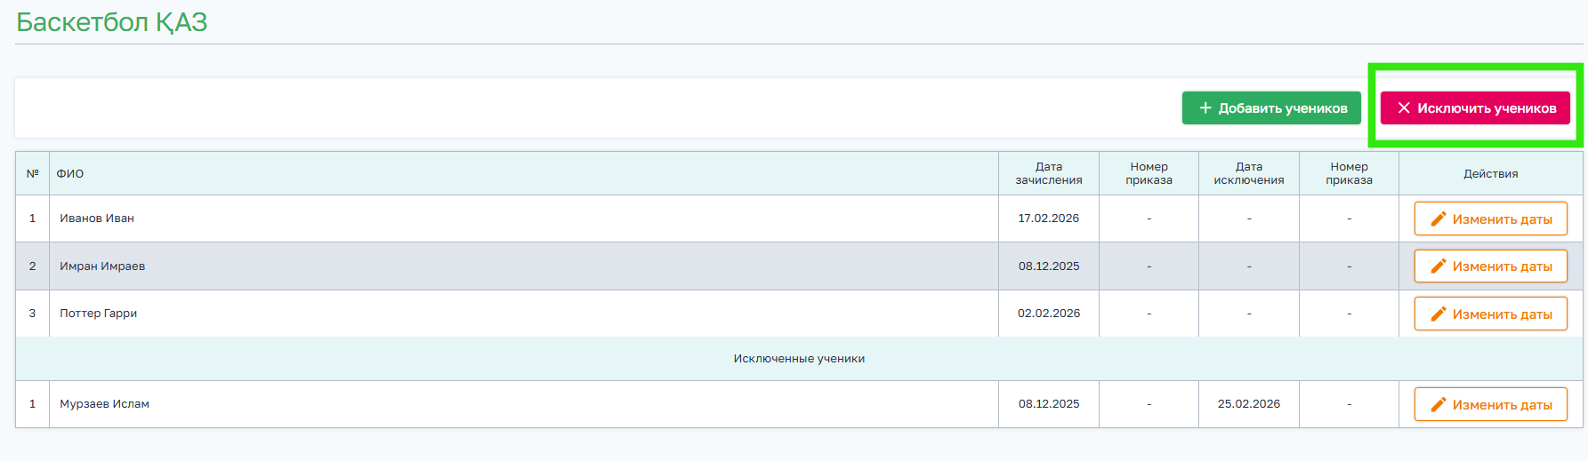The width and height of the screenshot is (1588, 461).
Task: Select the student name Имран Имраев
Action: [102, 266]
